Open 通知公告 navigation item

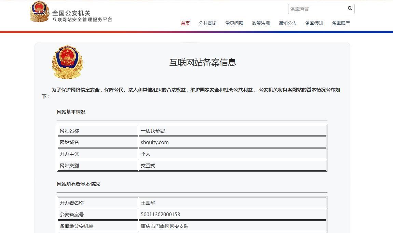point(287,23)
